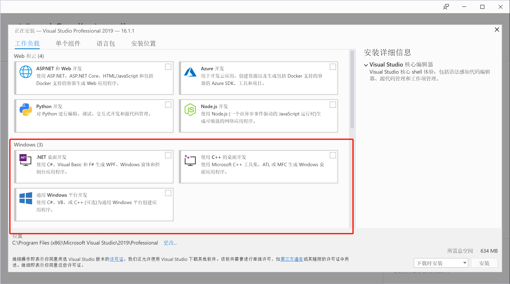Click the Azure logo icon
The image size is (510, 284).
point(190,72)
